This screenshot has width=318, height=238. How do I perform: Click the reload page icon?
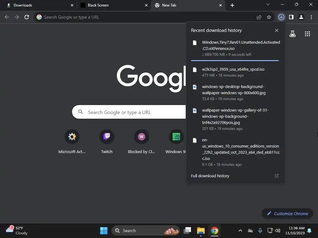tap(27, 17)
